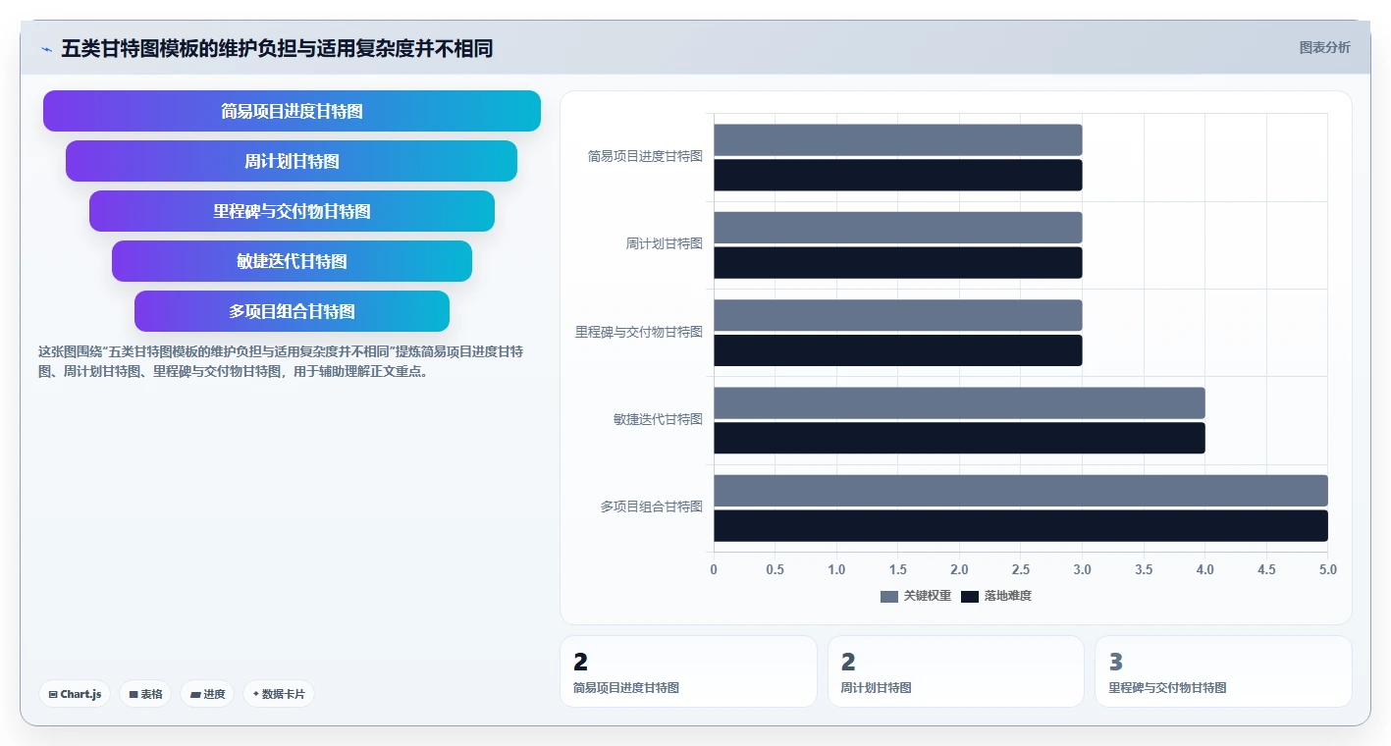This screenshot has width=1391, height=746.
Task: Click the description paragraph starting 这张图围绕
Action: [281, 361]
